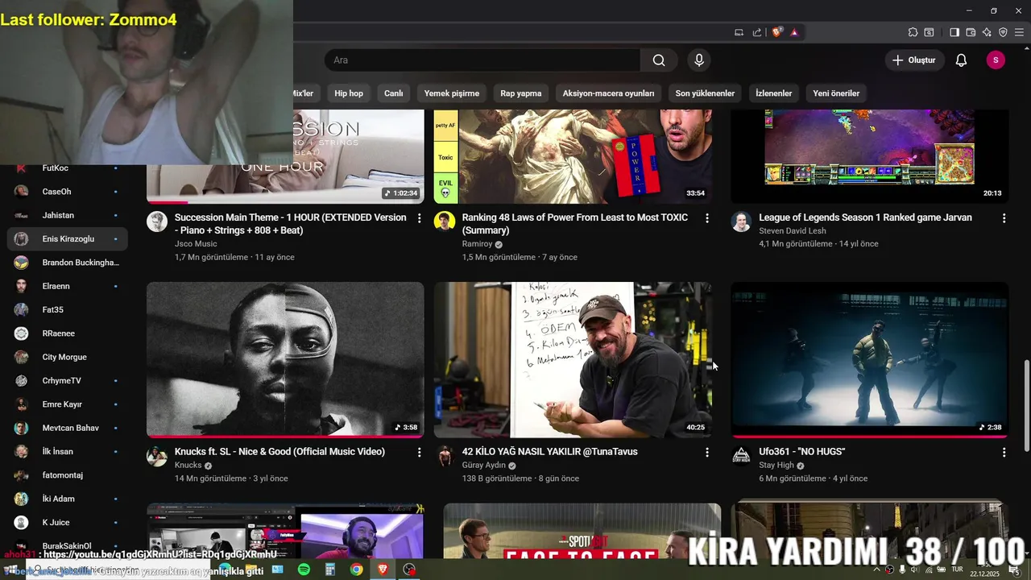Open more options for Knucks Nice & Good video
This screenshot has height=580, width=1031.
(x=419, y=453)
